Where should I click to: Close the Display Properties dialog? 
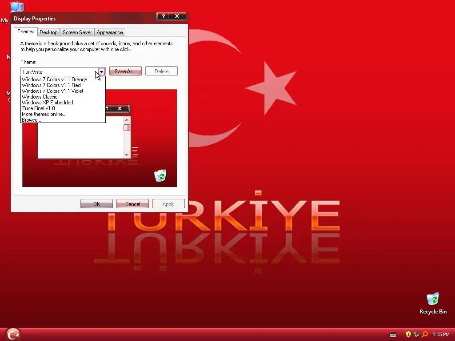pyautogui.click(x=177, y=16)
